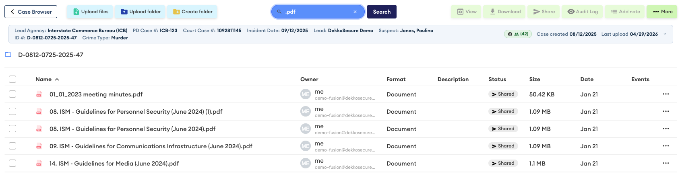
Task: Click Court Case # 1092811145 text
Action: click(x=212, y=31)
